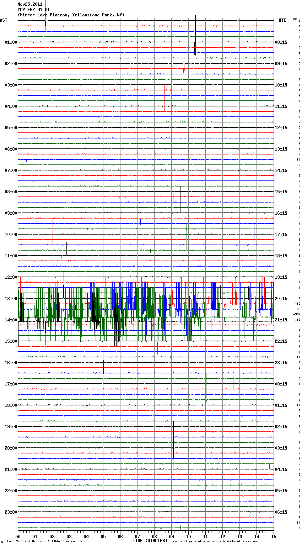
Task: Click the MST time label "06:00"
Action: pyautogui.click(x=11, y=149)
